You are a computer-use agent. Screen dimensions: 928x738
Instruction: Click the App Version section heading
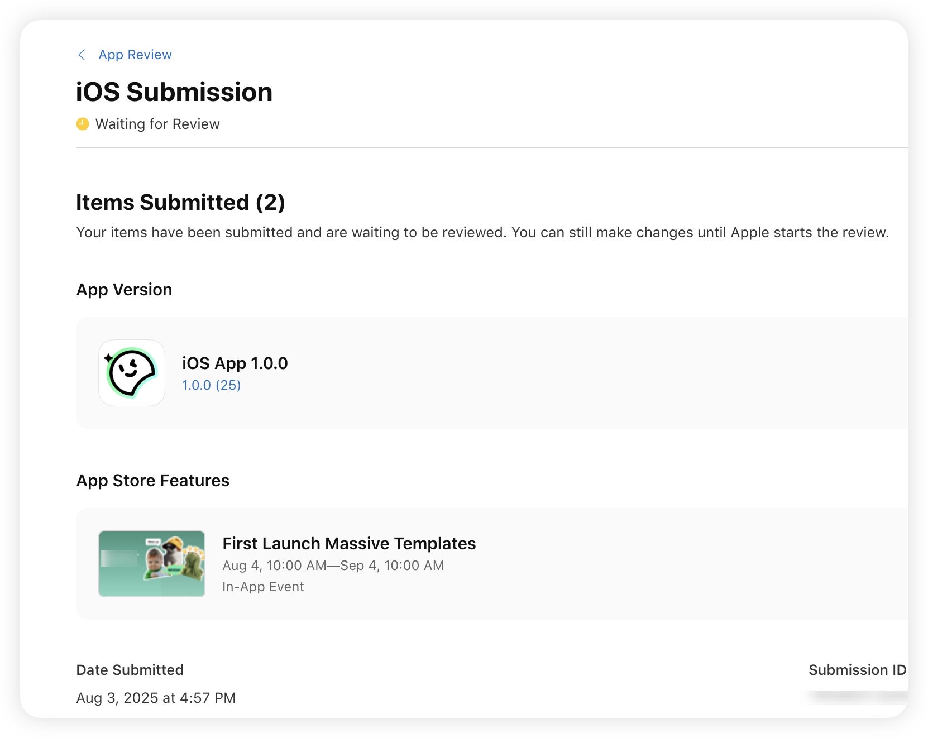[x=124, y=290]
